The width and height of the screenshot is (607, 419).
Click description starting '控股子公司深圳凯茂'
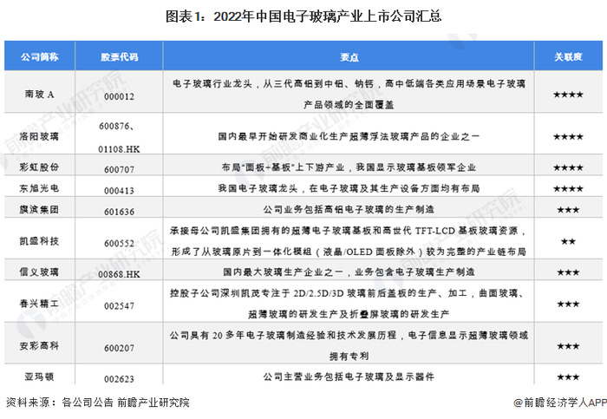(x=349, y=293)
